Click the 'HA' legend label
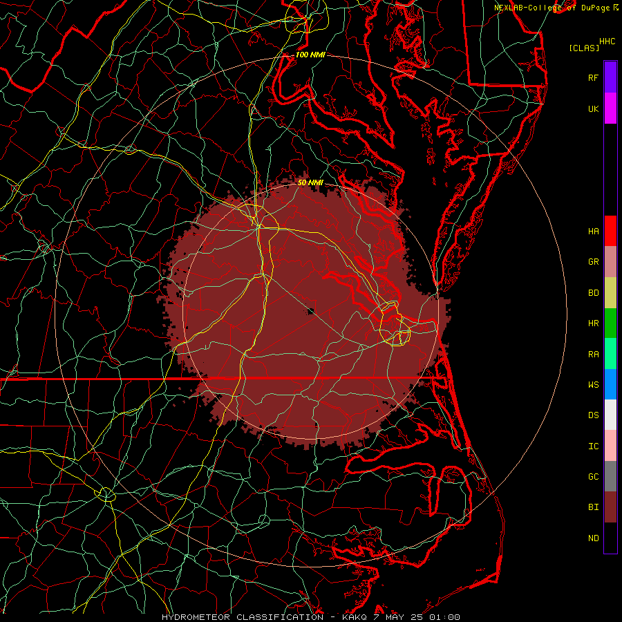The image size is (622, 622). click(x=593, y=232)
